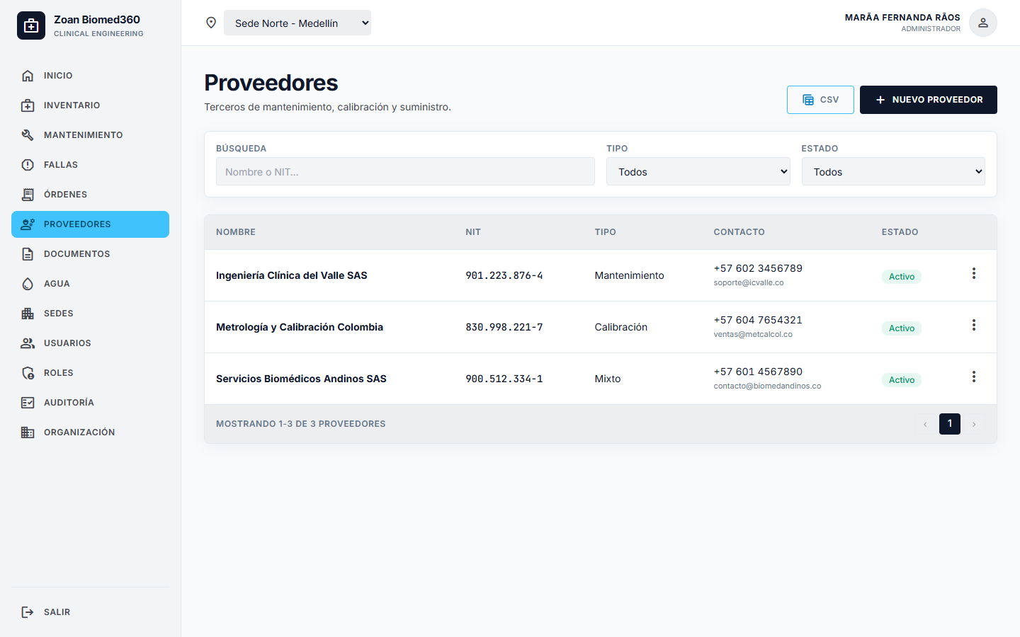Click the Organización office icon

click(x=28, y=432)
